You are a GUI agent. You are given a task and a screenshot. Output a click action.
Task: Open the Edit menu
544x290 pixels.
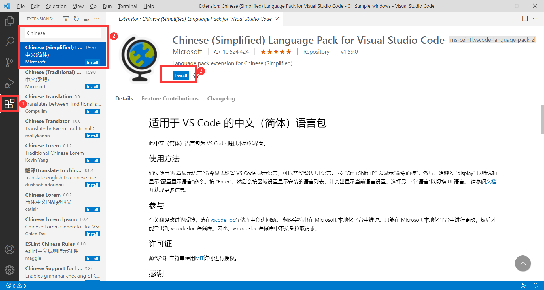tap(35, 6)
